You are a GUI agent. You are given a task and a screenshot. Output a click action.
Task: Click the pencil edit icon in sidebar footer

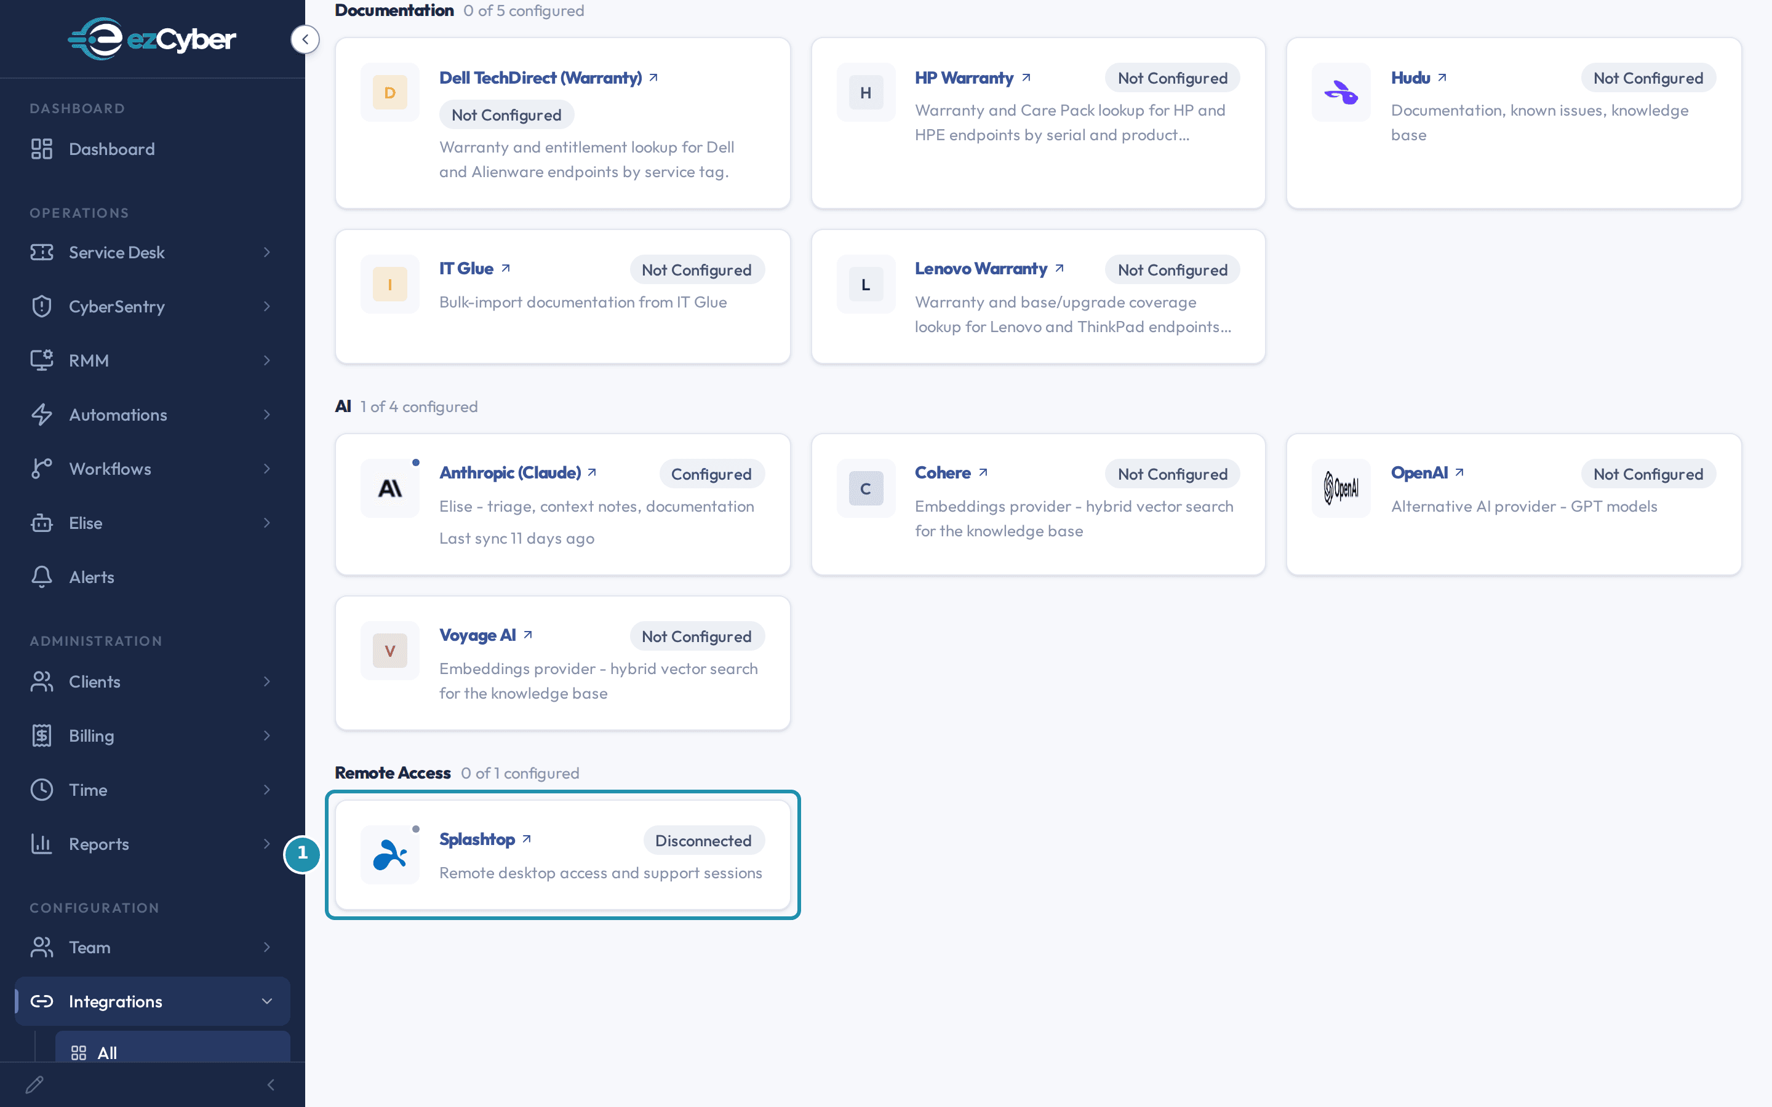click(x=34, y=1084)
